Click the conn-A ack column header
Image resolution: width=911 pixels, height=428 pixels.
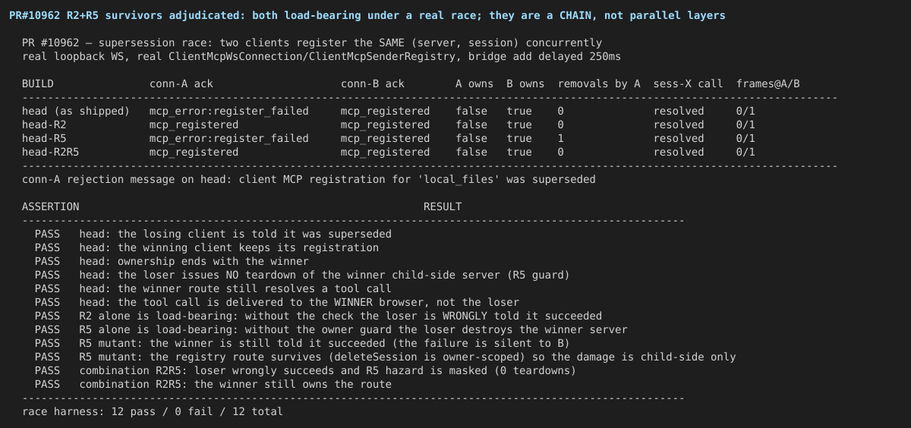tap(181, 83)
